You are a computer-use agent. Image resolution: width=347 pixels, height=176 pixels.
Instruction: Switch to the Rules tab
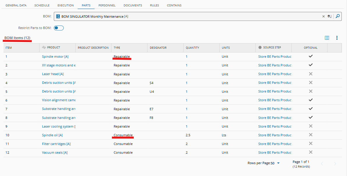pyautogui.click(x=154, y=5)
